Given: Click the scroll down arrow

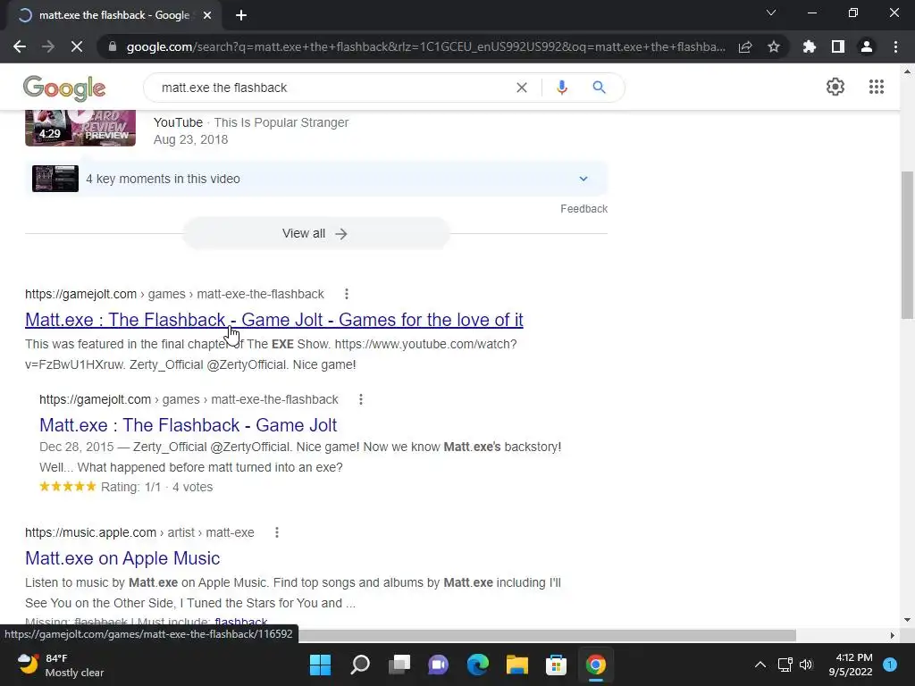Looking at the screenshot, I should point(907,620).
